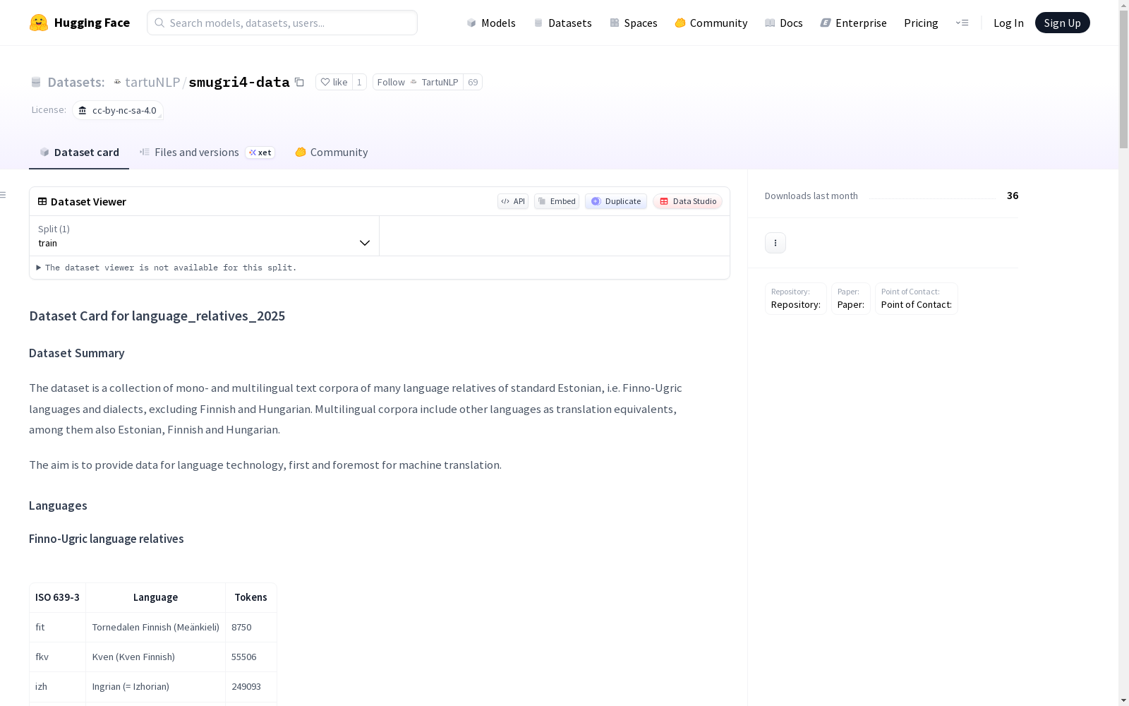
Task: Click the Point of Contact card
Action: pos(917,299)
